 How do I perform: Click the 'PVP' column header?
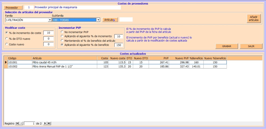[159, 58]
